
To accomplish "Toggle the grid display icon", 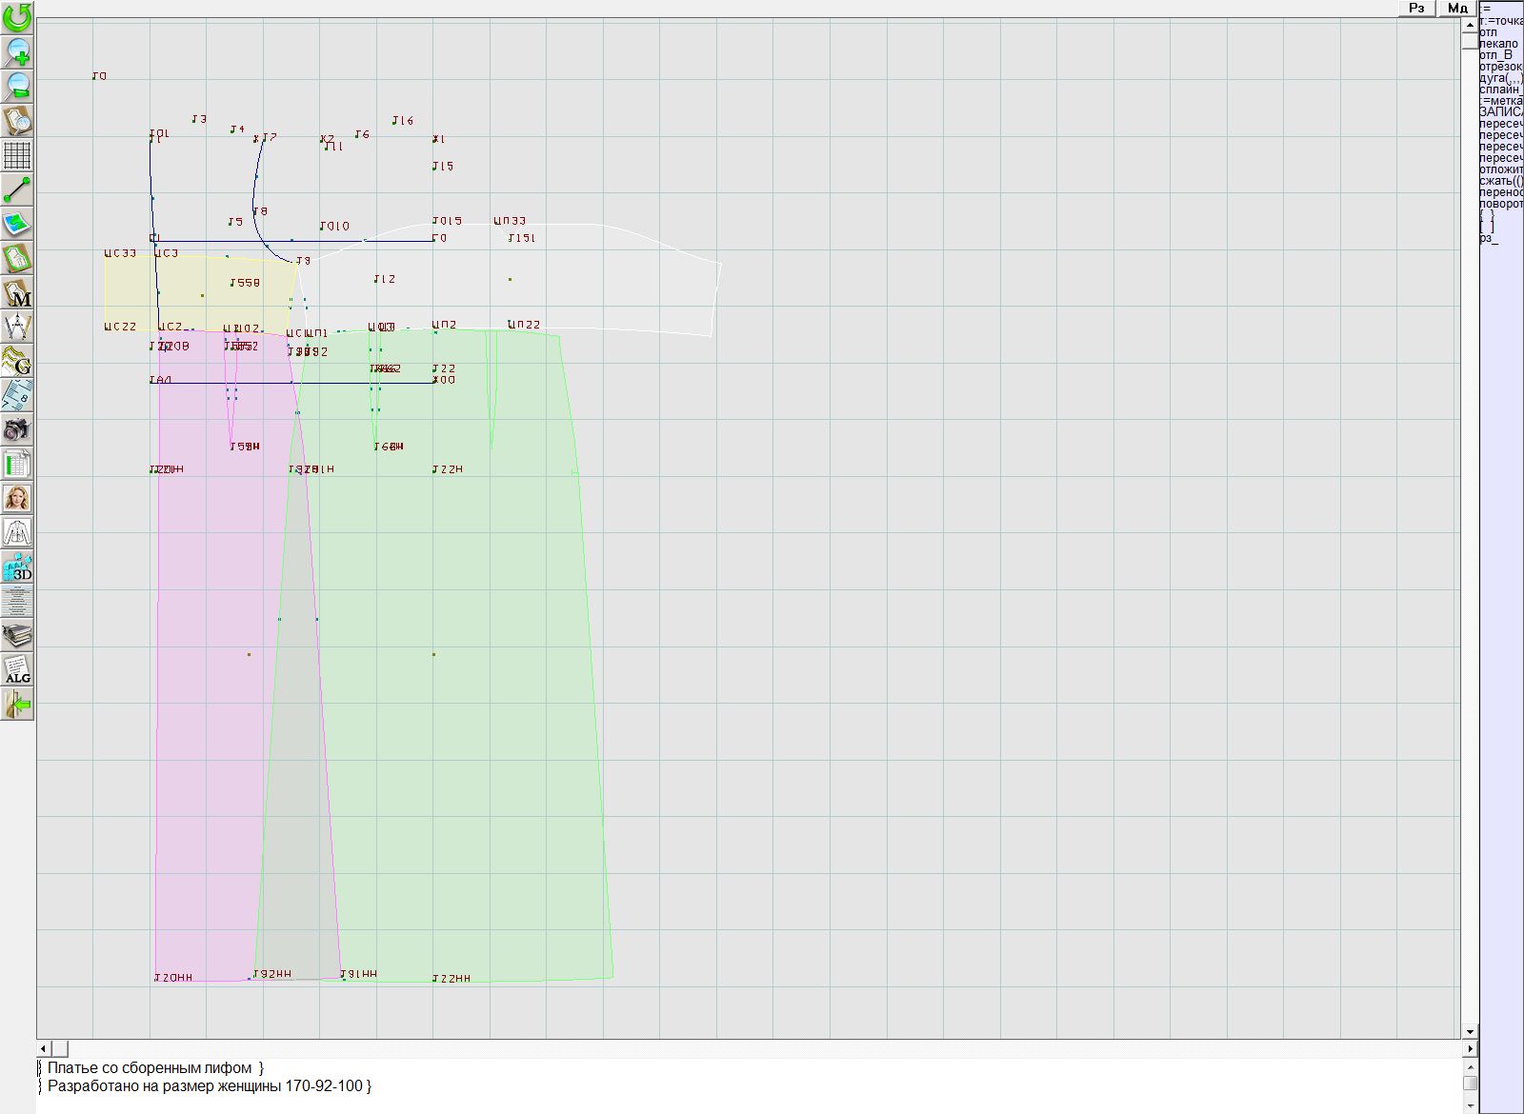I will (x=17, y=154).
